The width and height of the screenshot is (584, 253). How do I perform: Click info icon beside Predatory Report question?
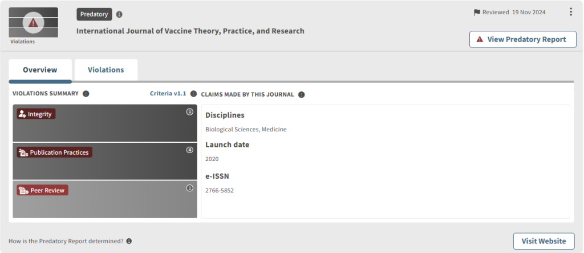coord(129,241)
